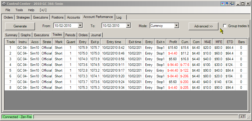Image resolution: width=252 pixels, height=121 pixels.
Task: Click the Control Center app icon in the title bar
Action: click(4, 3)
